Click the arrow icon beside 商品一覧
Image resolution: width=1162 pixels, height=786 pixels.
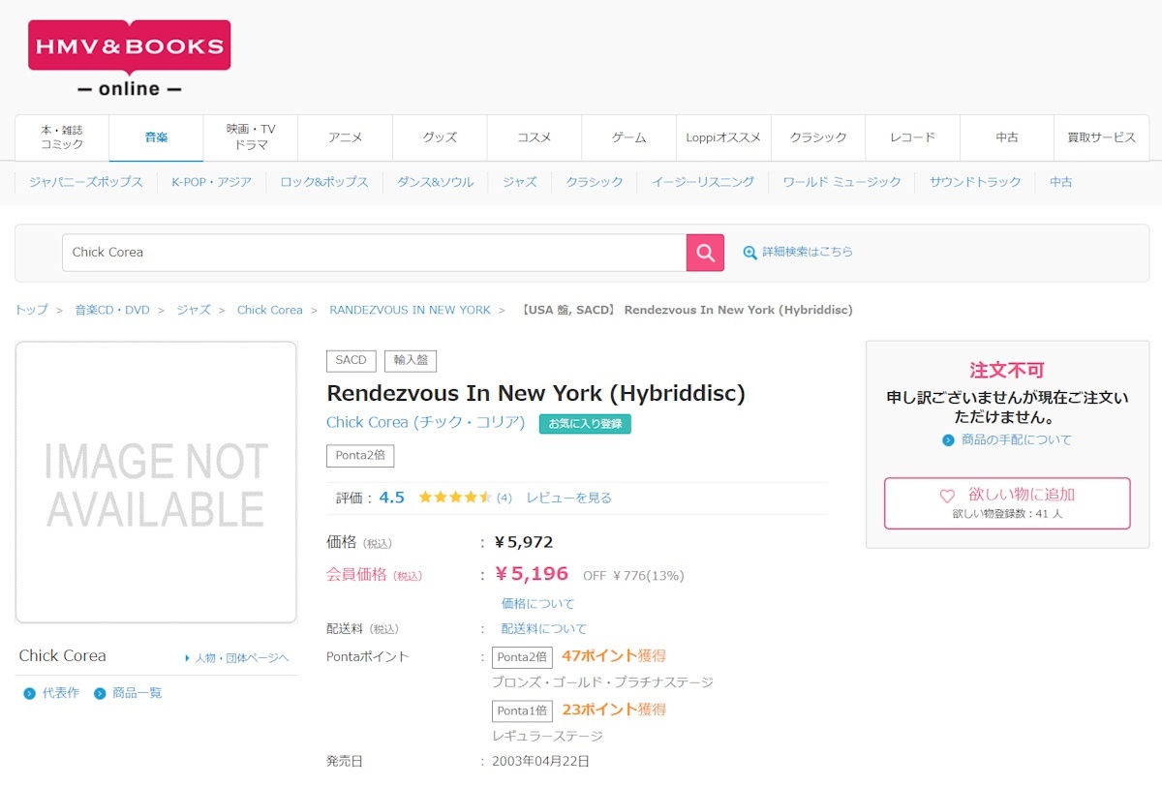[x=100, y=693]
